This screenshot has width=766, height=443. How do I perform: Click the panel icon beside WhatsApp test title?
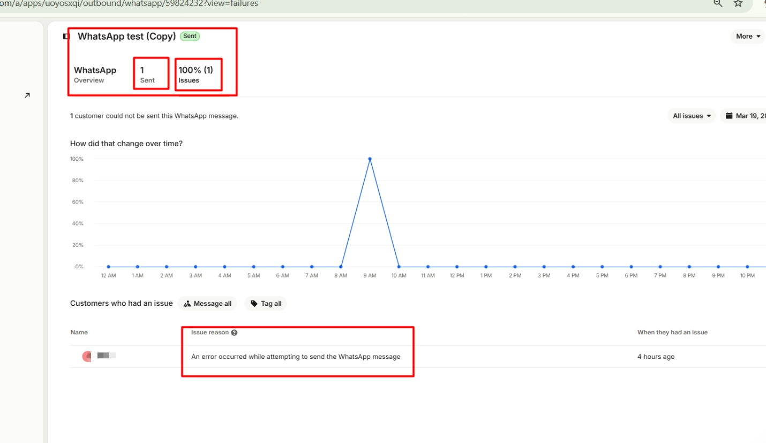(66, 36)
